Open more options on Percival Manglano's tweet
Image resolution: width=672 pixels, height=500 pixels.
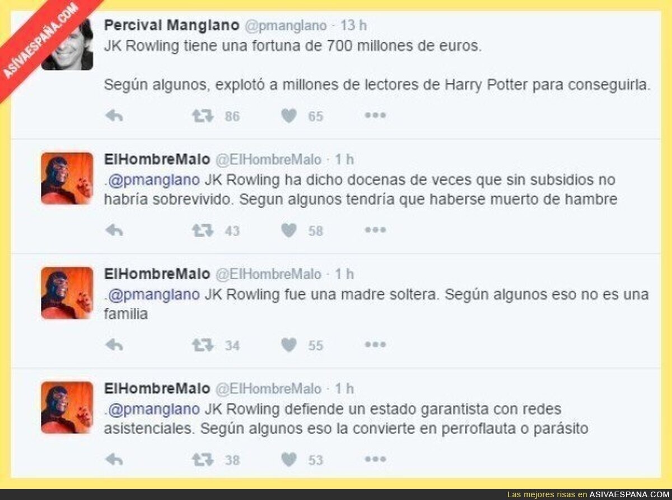[x=375, y=115]
